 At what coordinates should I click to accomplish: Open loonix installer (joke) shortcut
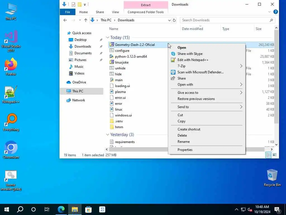[11, 180]
